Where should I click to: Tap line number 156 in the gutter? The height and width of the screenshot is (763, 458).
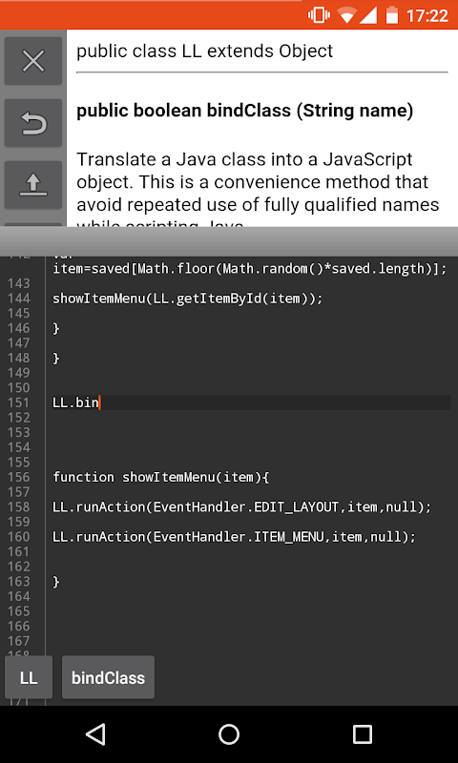18,478
